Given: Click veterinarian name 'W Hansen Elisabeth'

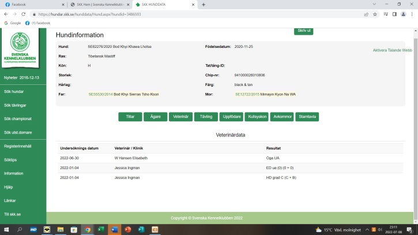Looking at the screenshot, I should coord(131,158).
